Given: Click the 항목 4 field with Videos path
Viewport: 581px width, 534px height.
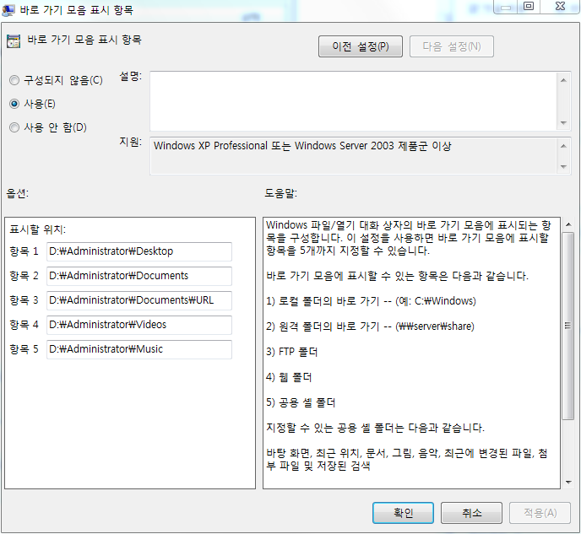Looking at the screenshot, I should [139, 325].
